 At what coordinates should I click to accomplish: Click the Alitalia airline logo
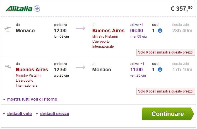tap(19, 9)
